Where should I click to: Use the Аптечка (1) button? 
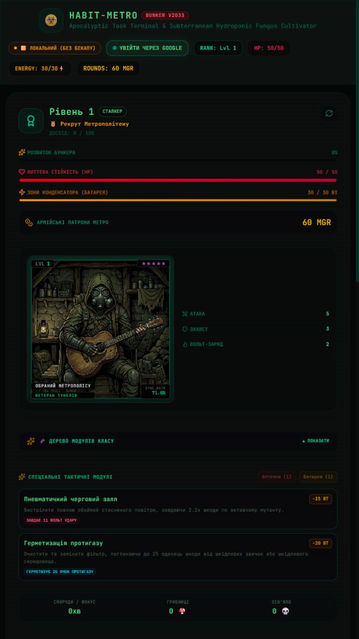click(277, 477)
